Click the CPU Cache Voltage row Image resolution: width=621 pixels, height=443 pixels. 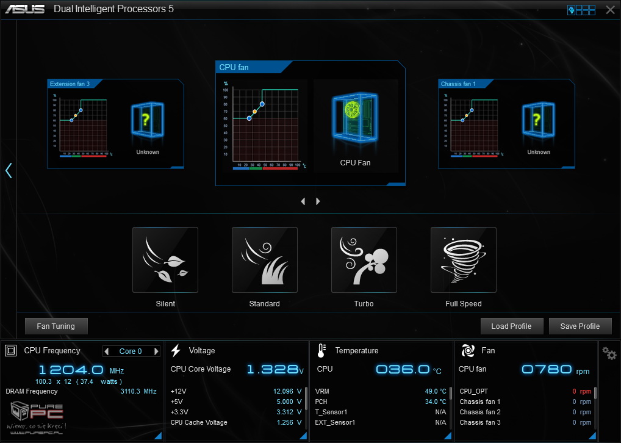[236, 422]
